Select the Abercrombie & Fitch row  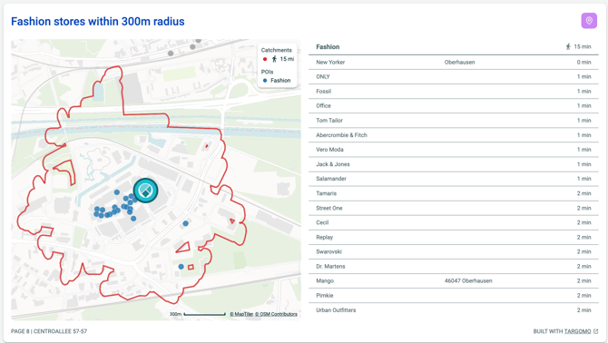(454, 135)
